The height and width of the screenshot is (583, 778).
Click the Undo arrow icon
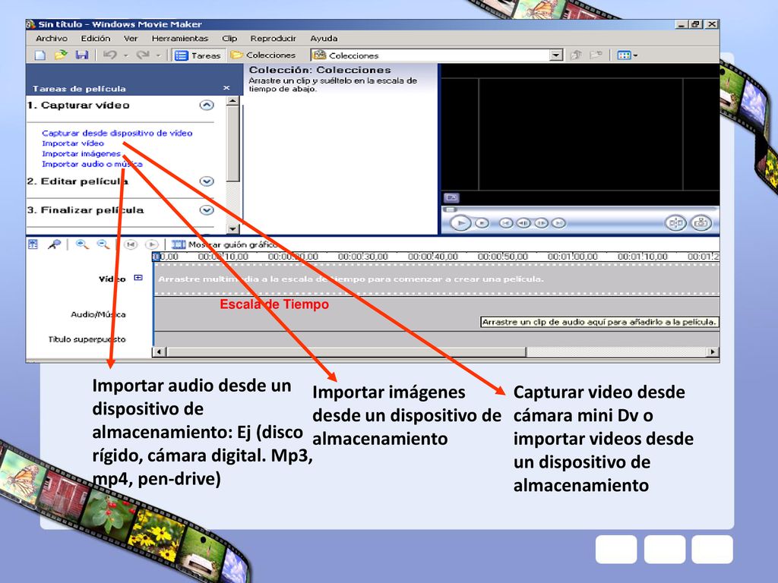pyautogui.click(x=109, y=55)
